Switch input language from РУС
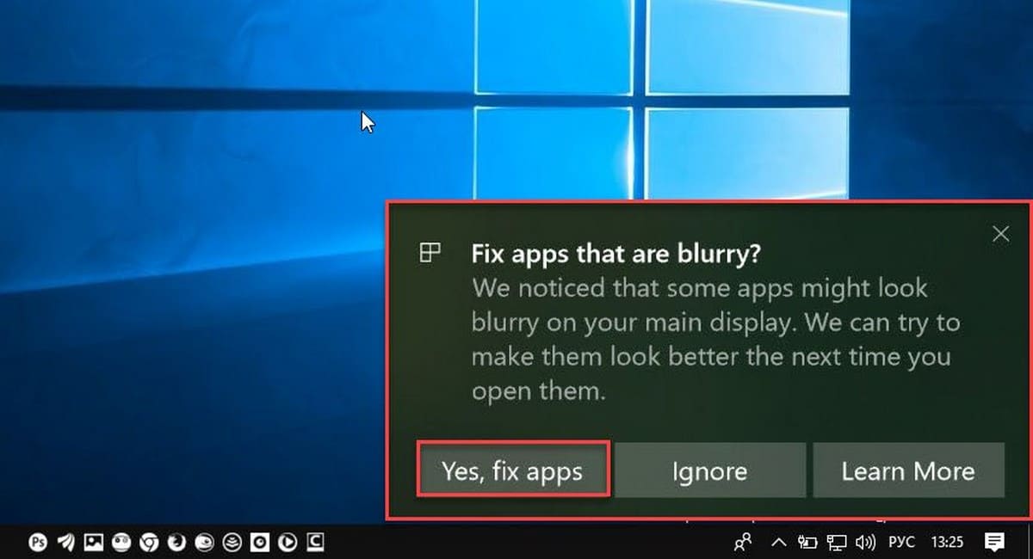 [x=900, y=542]
